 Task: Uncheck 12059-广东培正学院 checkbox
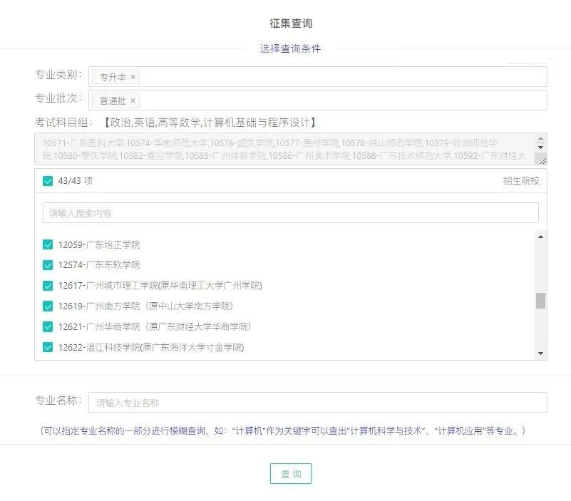point(48,244)
